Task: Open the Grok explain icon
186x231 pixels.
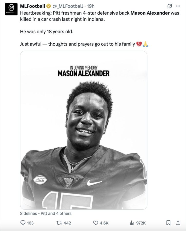Action: pos(169,6)
